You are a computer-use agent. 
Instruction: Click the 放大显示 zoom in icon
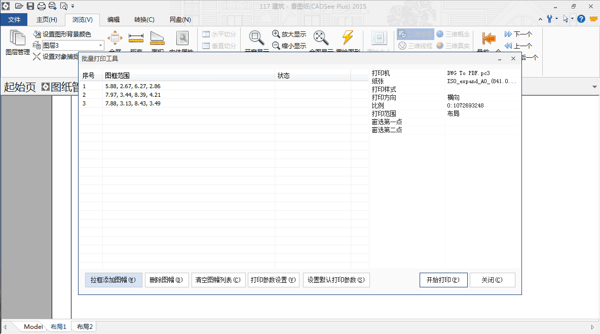point(276,34)
